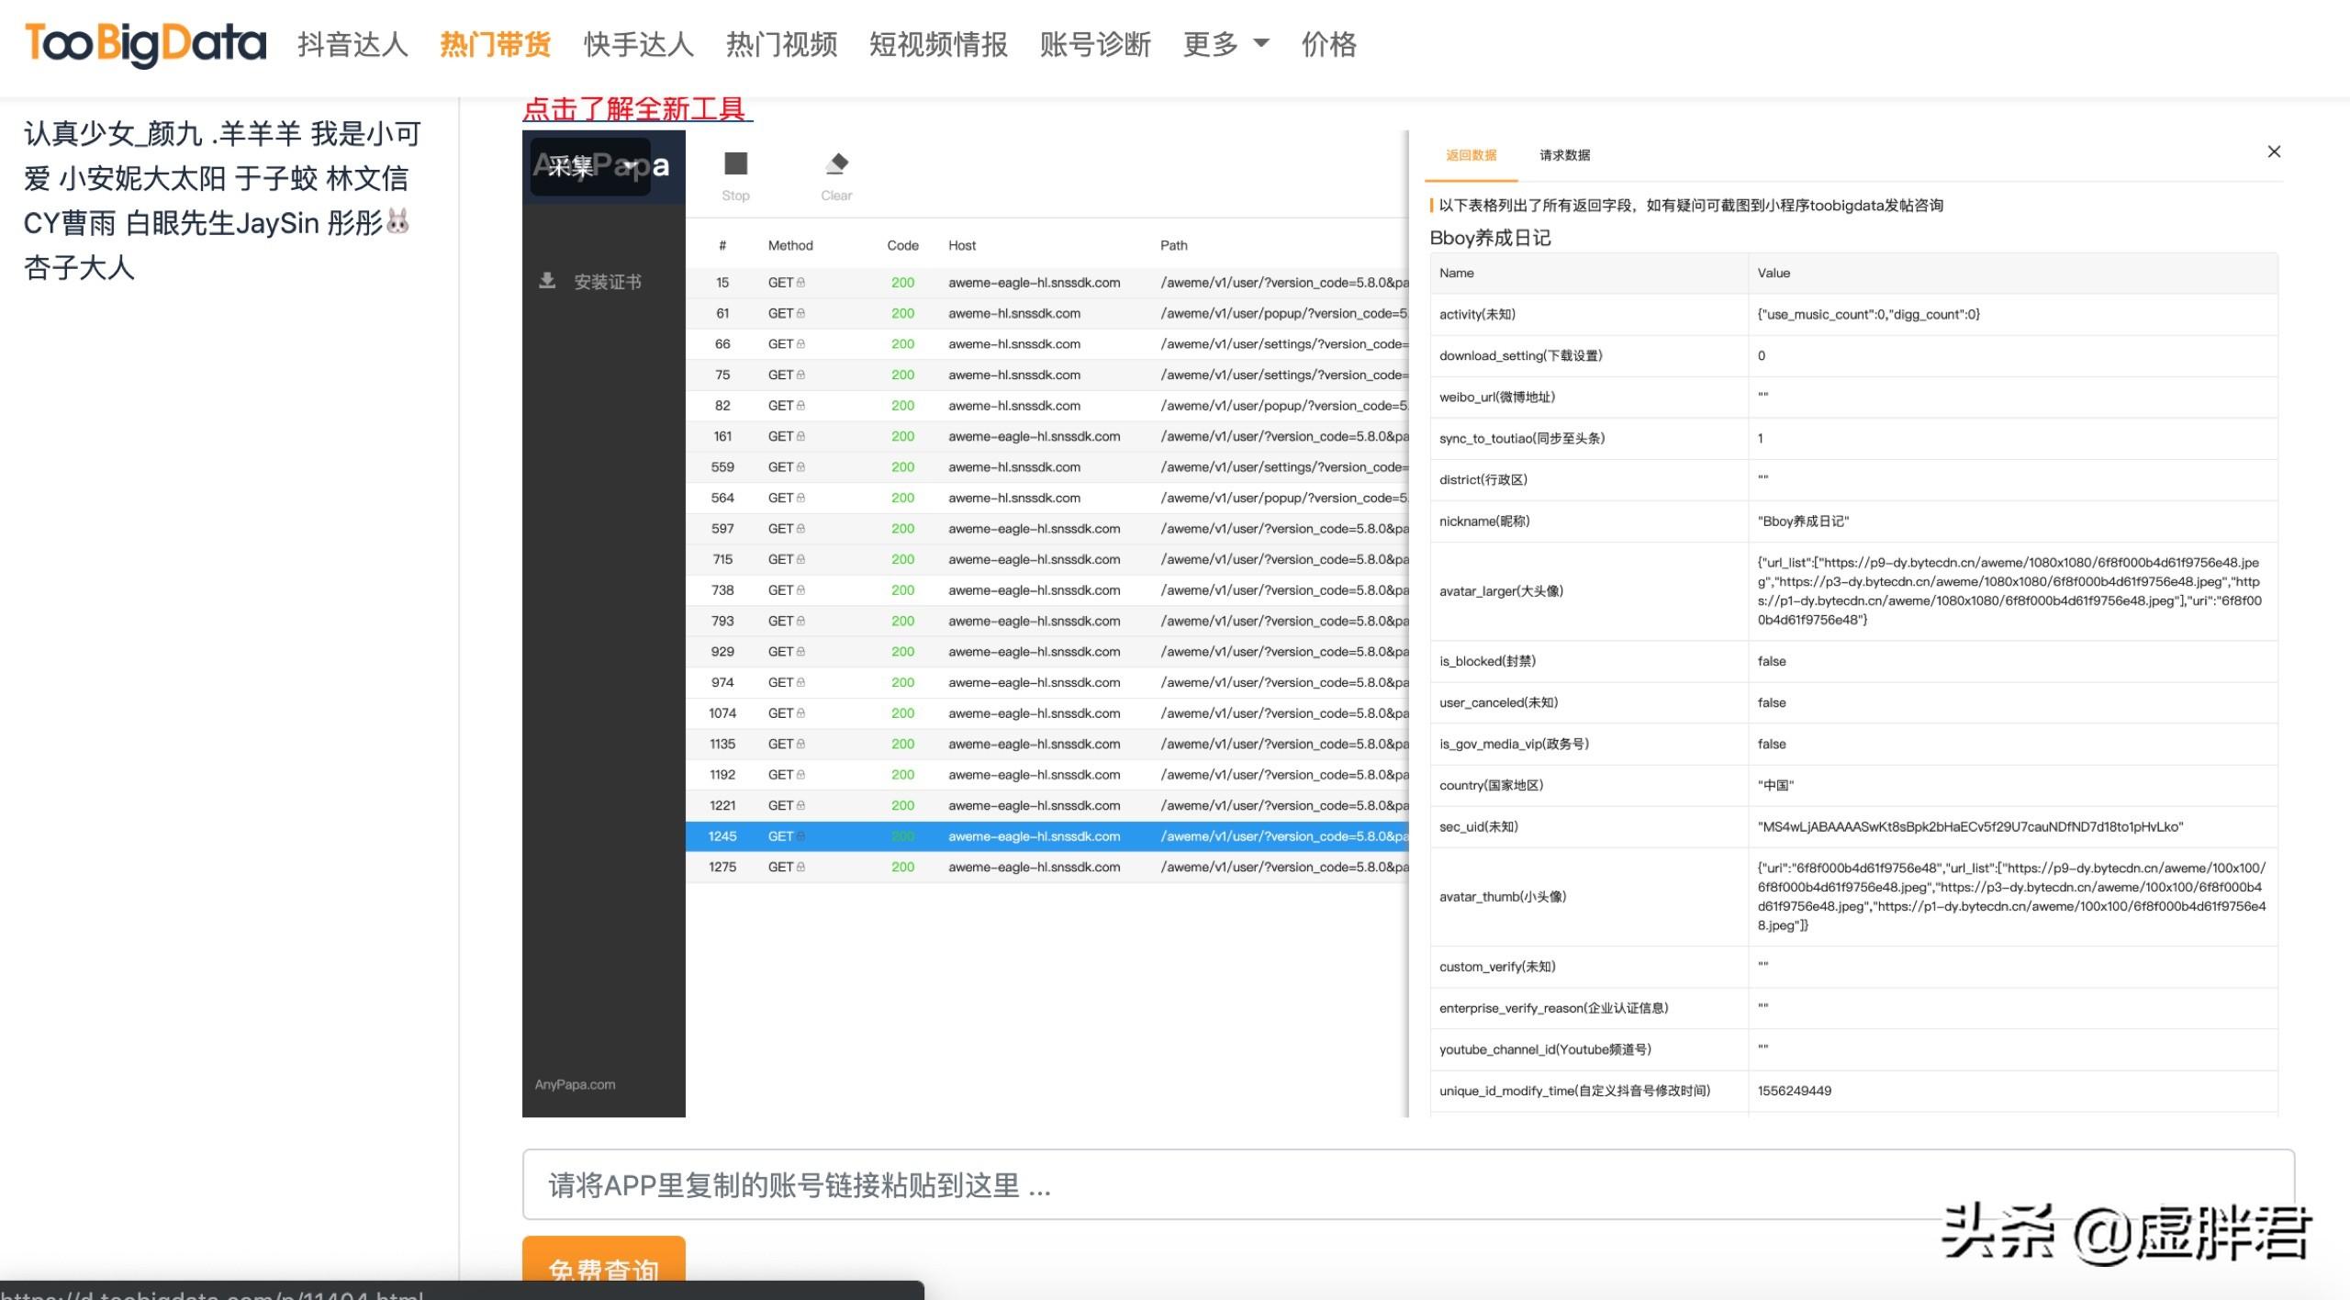Select request row number 1275
This screenshot has height=1300, width=2350.
pos(1046,867)
